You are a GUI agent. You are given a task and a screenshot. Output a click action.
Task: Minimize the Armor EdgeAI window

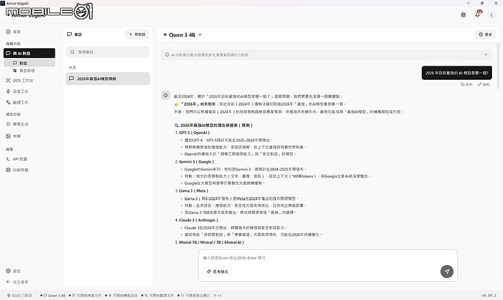[x=468, y=3]
